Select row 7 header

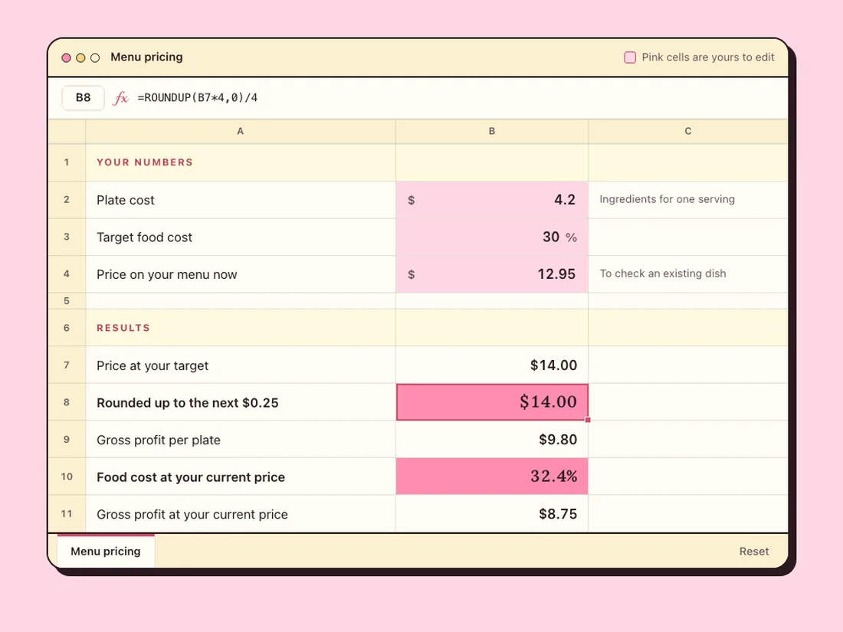(x=67, y=365)
